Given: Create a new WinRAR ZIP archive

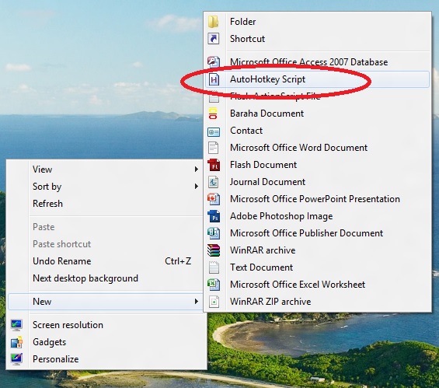Looking at the screenshot, I should [318, 302].
